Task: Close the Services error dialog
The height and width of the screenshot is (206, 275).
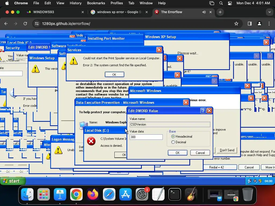Action: click(x=159, y=50)
